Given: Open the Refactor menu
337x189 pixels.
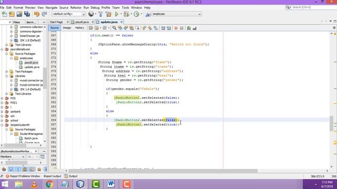Looking at the screenshot, I should (x=76, y=7).
